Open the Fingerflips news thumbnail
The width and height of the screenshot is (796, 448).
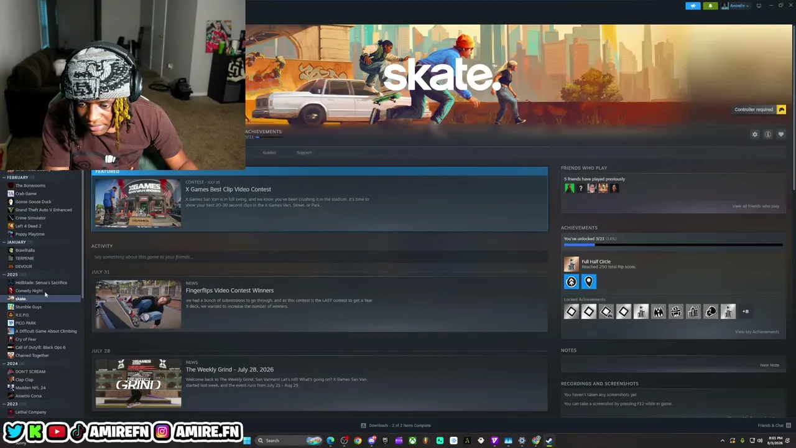click(138, 304)
